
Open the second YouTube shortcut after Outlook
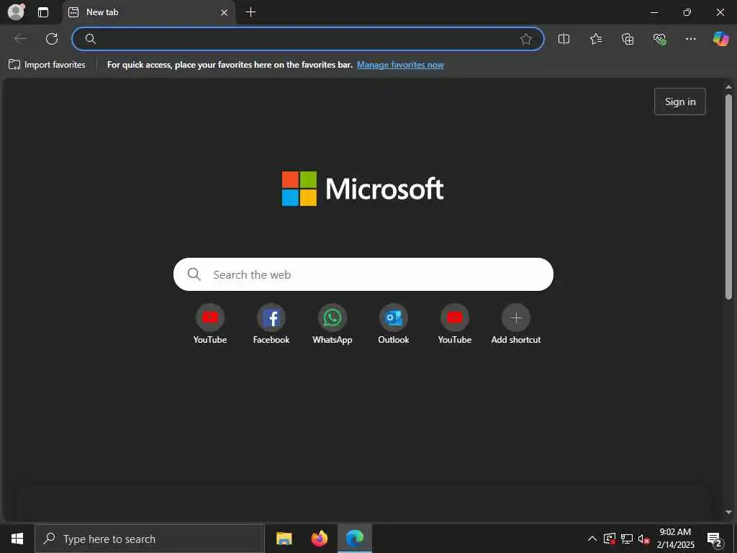[455, 325]
